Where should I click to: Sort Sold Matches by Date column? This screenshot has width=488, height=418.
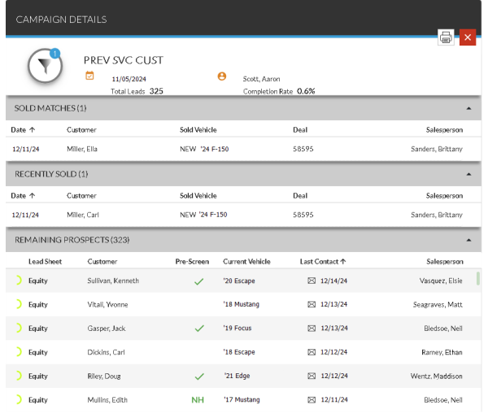[23, 129]
